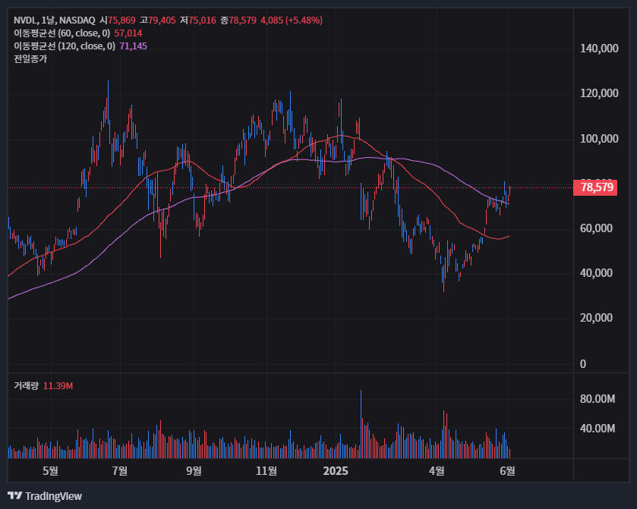The width and height of the screenshot is (637, 509).
Task: Click the 120-day moving average value 71,145
Action: tap(134, 46)
